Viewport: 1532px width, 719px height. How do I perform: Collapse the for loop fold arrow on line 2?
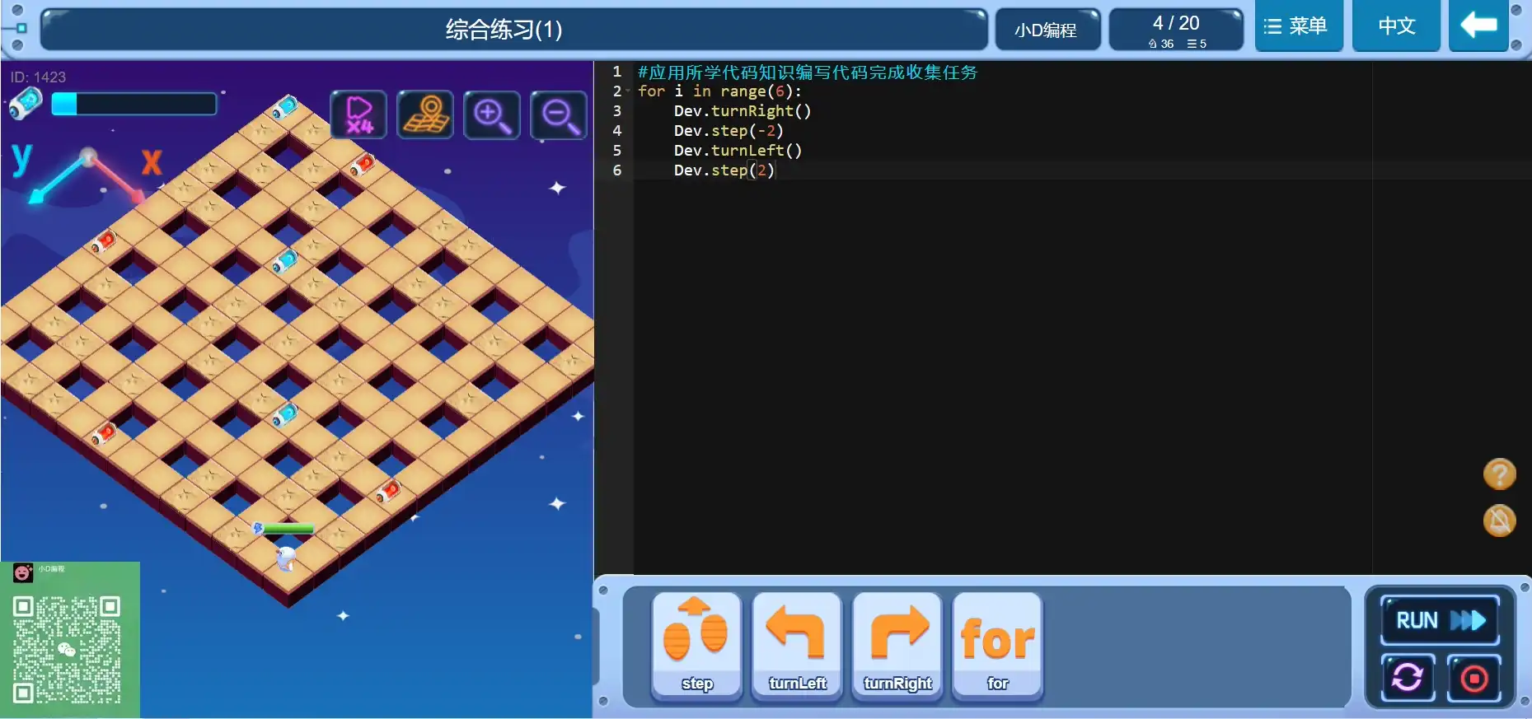tap(628, 91)
